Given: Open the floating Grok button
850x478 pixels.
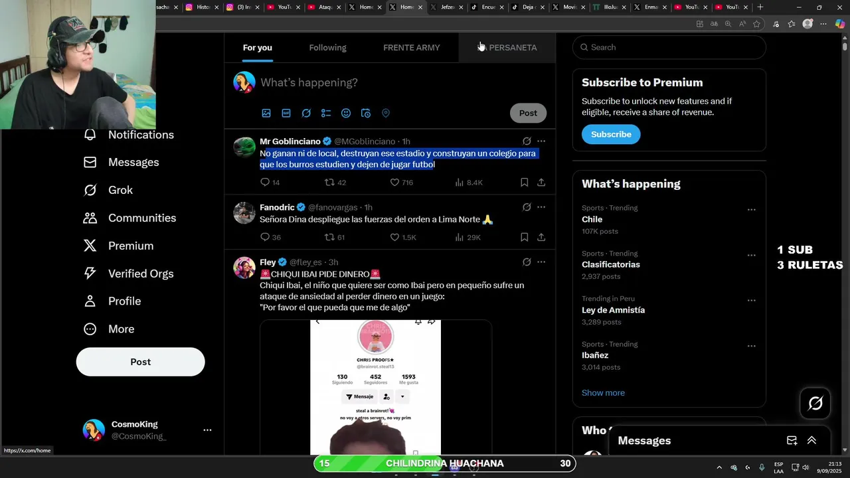Looking at the screenshot, I should coord(815,403).
